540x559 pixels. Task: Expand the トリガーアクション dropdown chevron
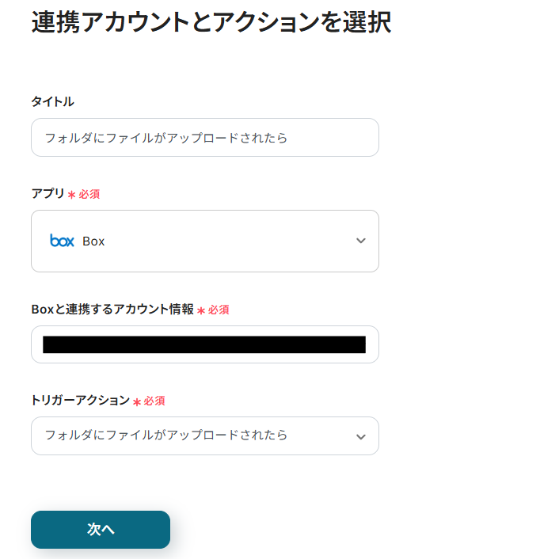pos(361,436)
